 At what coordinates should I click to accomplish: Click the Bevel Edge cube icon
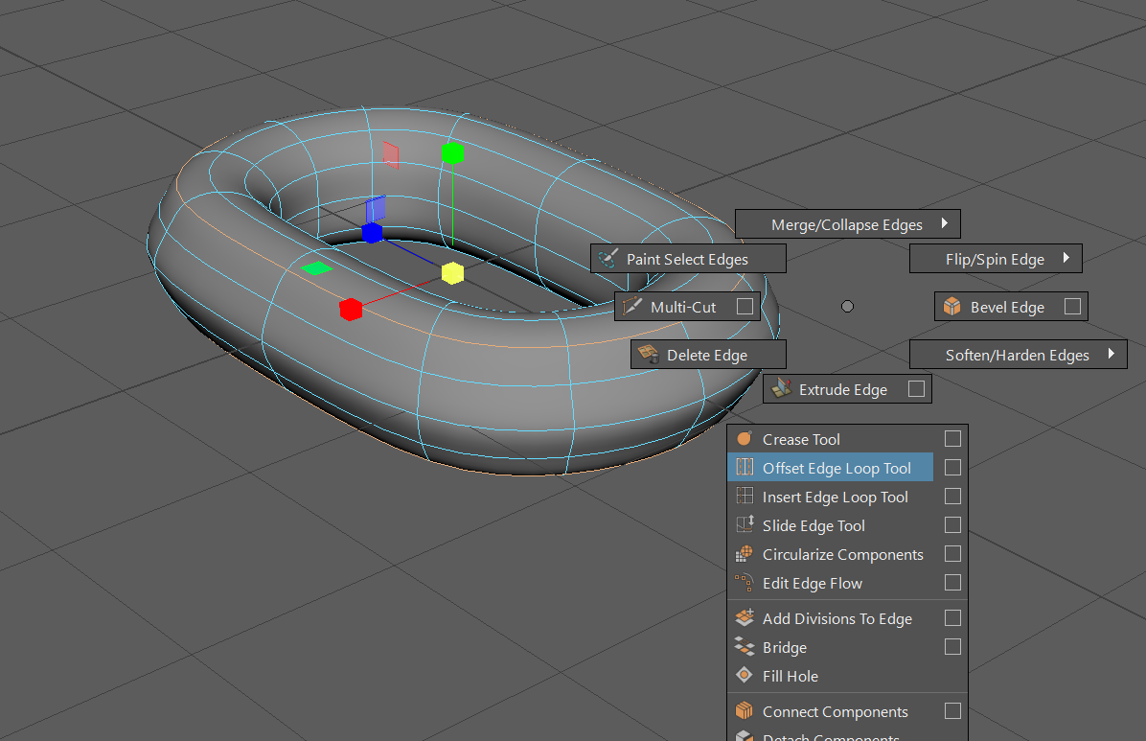951,307
